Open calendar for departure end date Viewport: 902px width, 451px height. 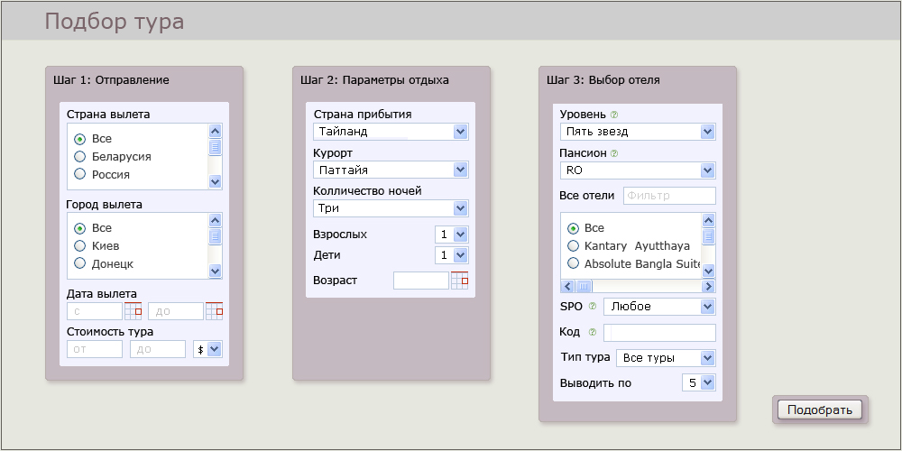[x=214, y=311]
